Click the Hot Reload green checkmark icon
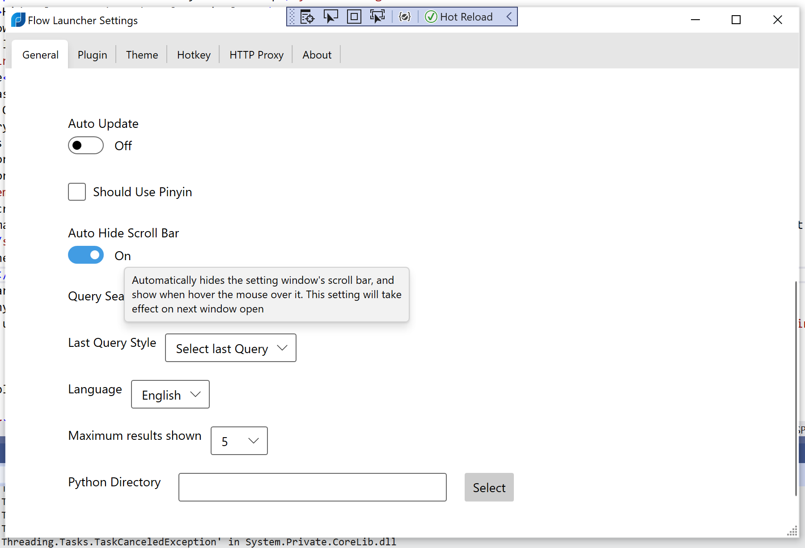Viewport: 805px width, 548px height. (x=431, y=17)
